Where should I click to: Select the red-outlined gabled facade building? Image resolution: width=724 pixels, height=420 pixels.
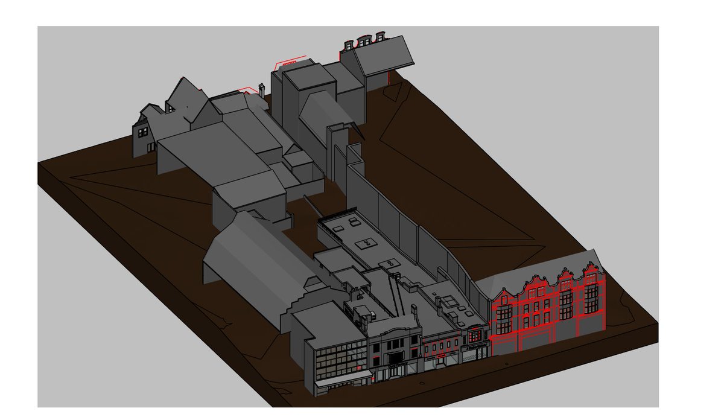click(547, 313)
